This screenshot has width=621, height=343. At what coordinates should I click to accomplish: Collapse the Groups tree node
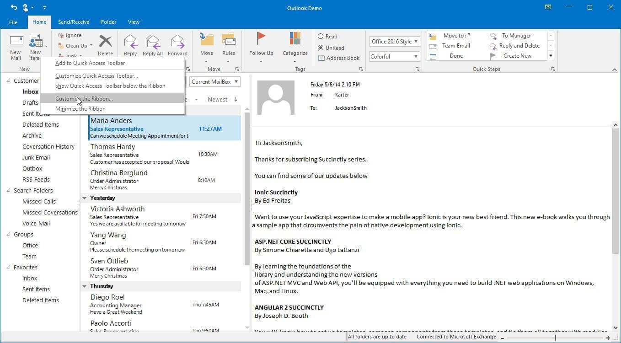[9, 235]
